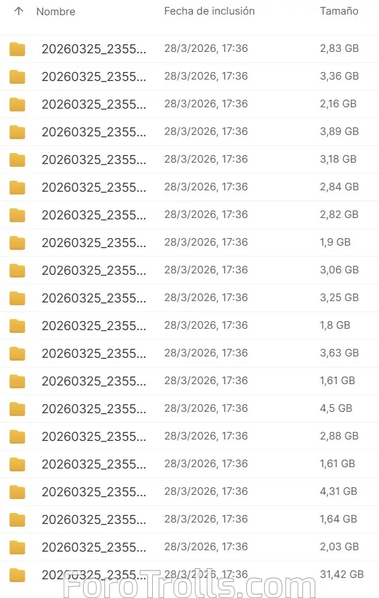
Task: Select folder icon of 3,89 GB row
Action: pos(17,132)
